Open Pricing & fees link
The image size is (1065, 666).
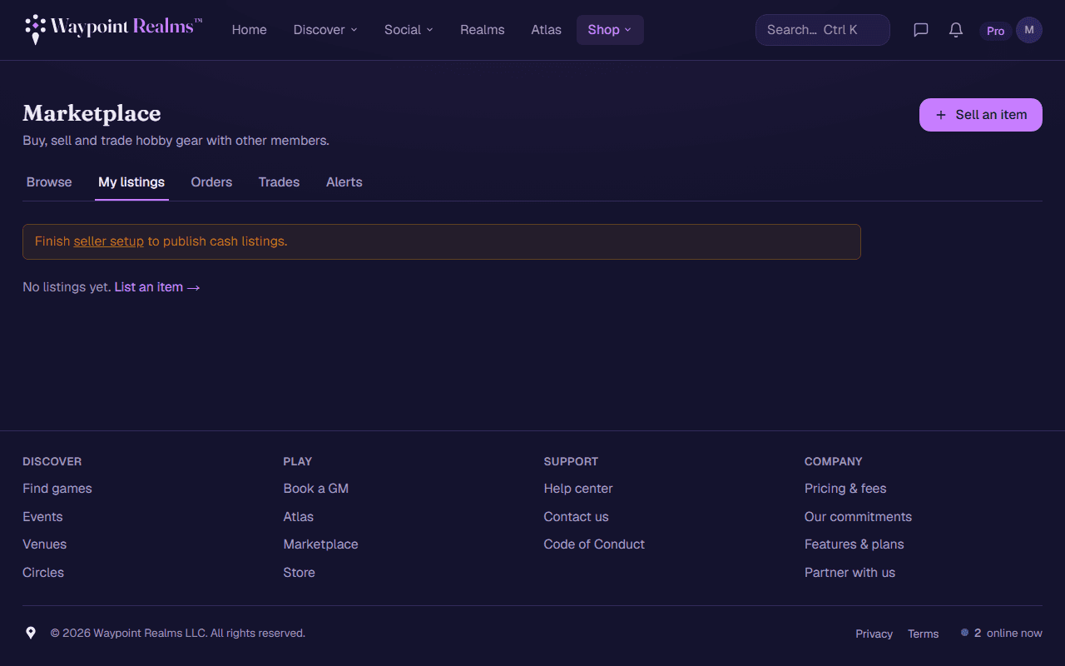[x=845, y=489]
